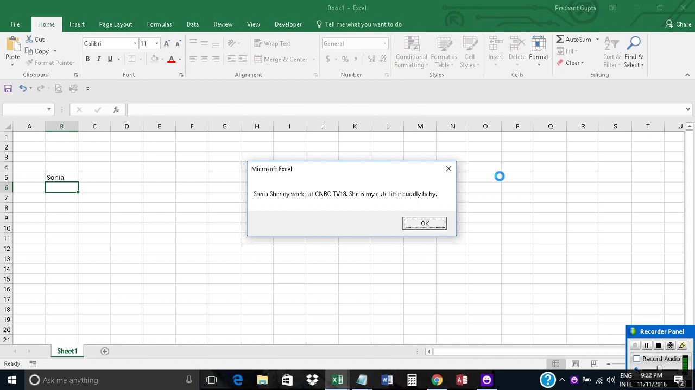Stop recording in Recorder Panel
The width and height of the screenshot is (695, 390).
pyautogui.click(x=659, y=346)
